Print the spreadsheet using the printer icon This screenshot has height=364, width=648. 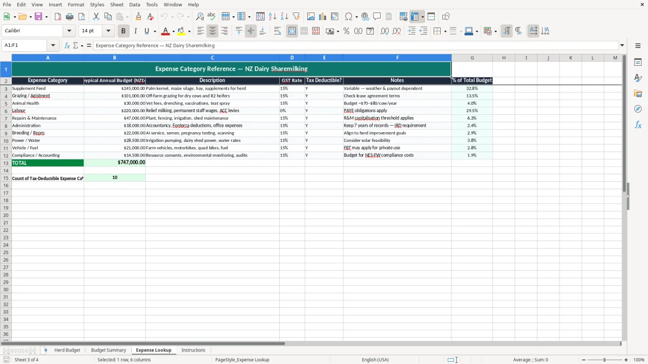point(70,17)
